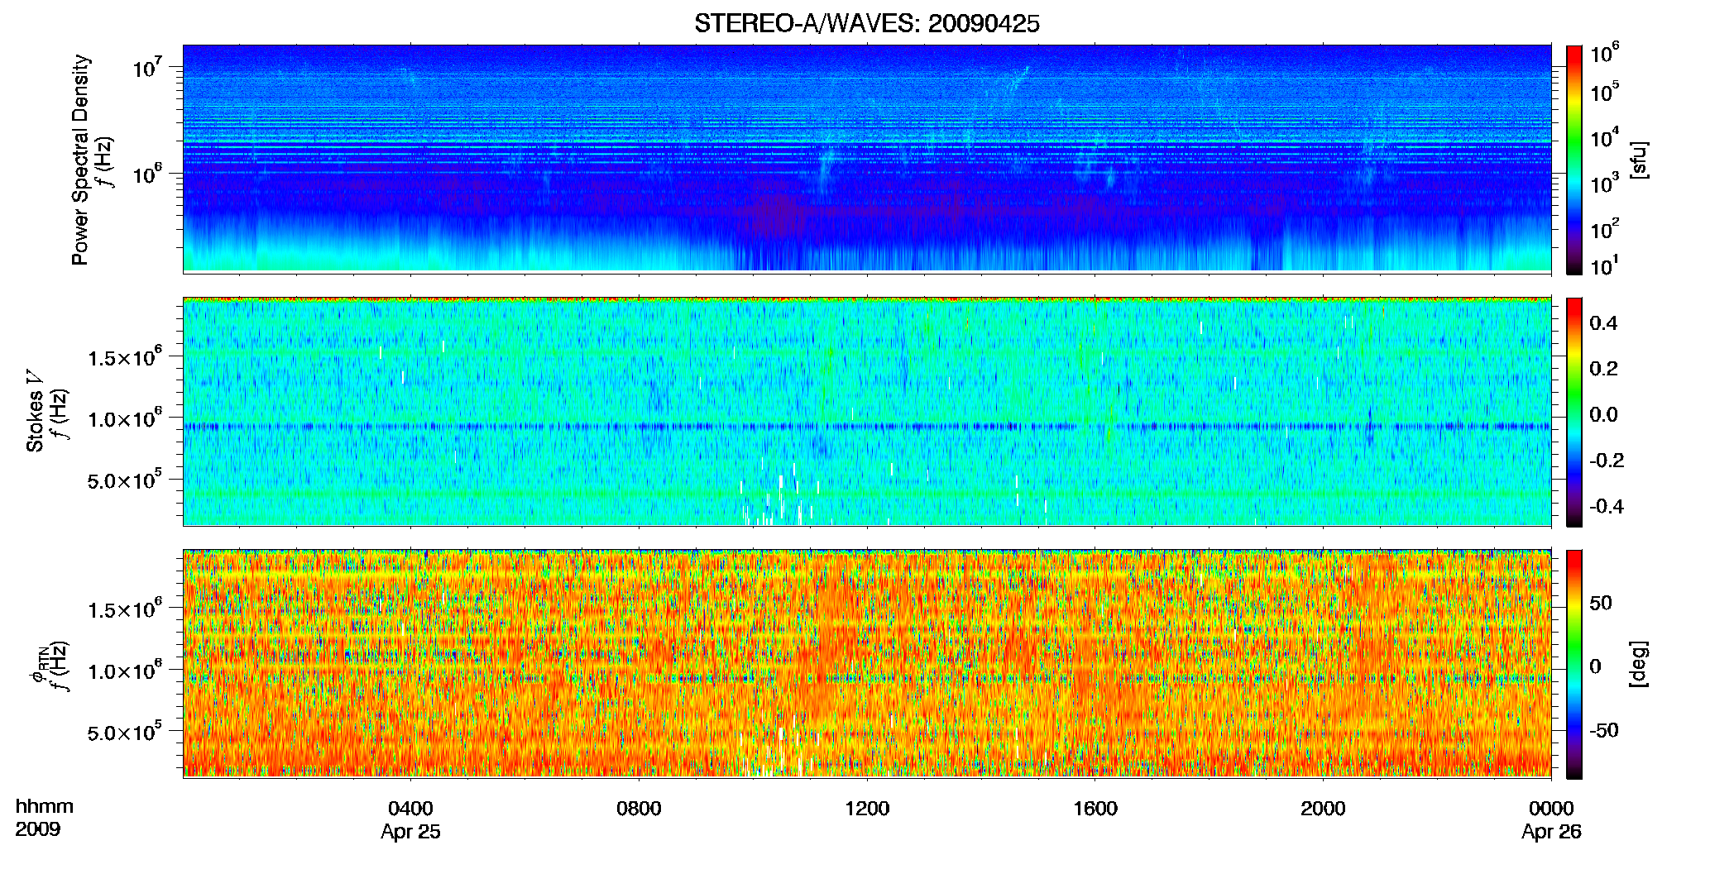This screenshot has height=893, width=1734.
Task: Select the [deg] colorbar unit label
Action: [1639, 664]
